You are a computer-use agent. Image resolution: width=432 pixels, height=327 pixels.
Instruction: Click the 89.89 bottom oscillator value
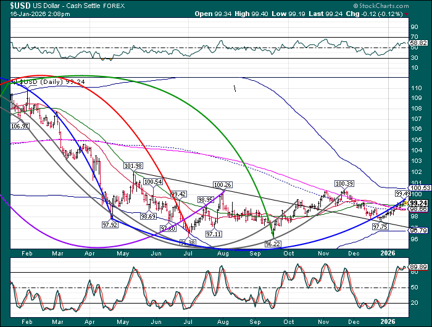[x=419, y=267]
